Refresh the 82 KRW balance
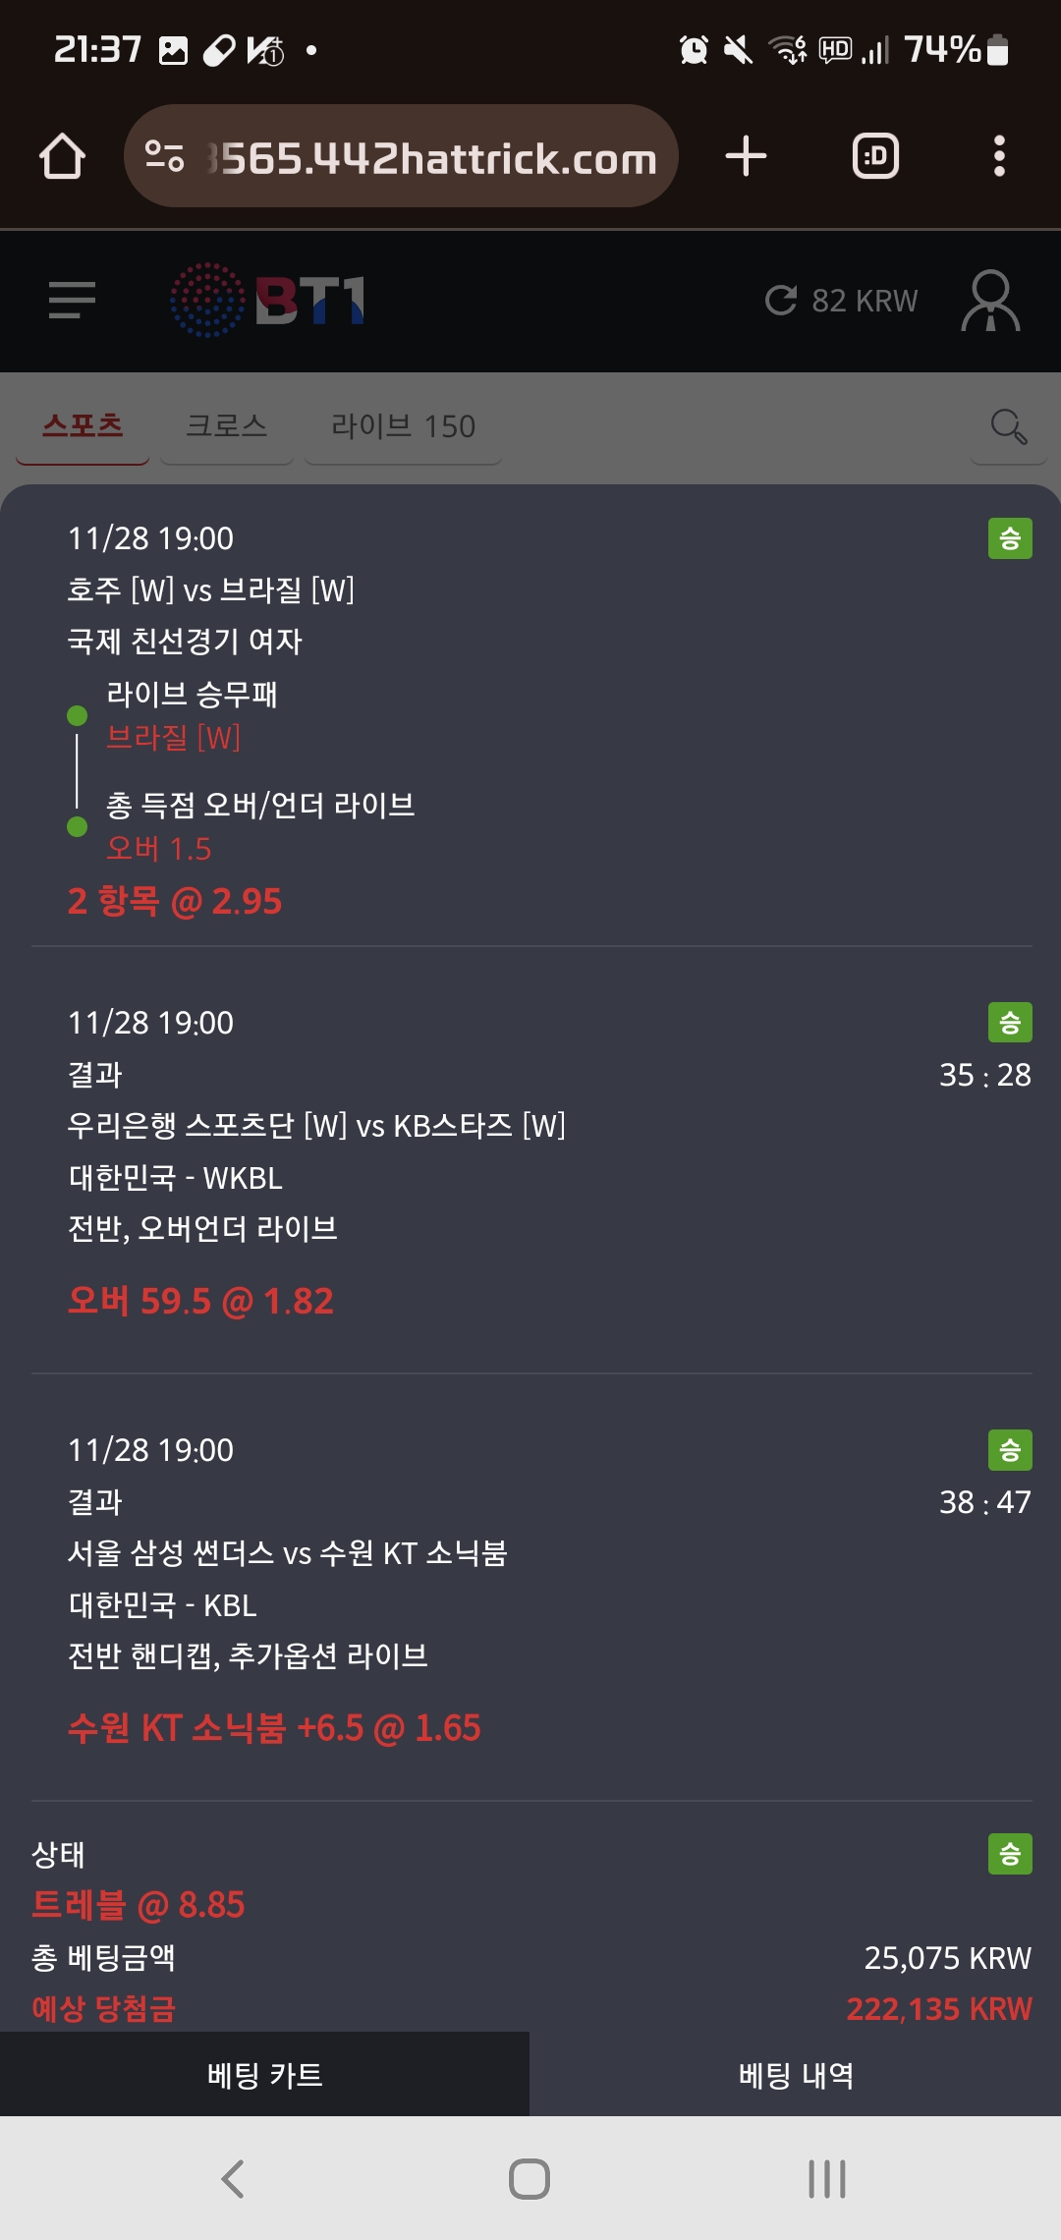This screenshot has width=1061, height=2240. tap(782, 300)
